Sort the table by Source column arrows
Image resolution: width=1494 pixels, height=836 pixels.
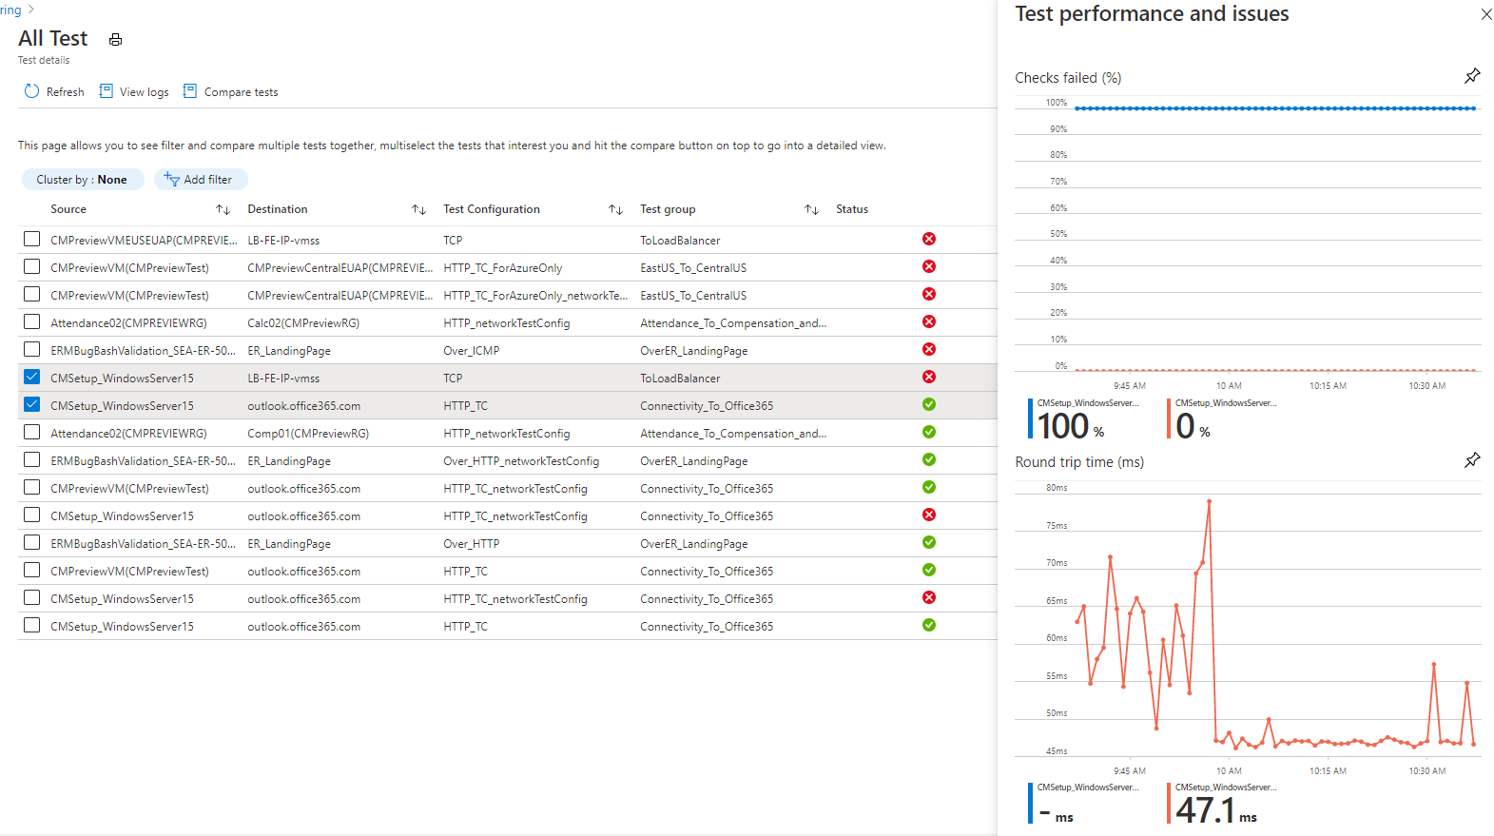pyautogui.click(x=223, y=209)
